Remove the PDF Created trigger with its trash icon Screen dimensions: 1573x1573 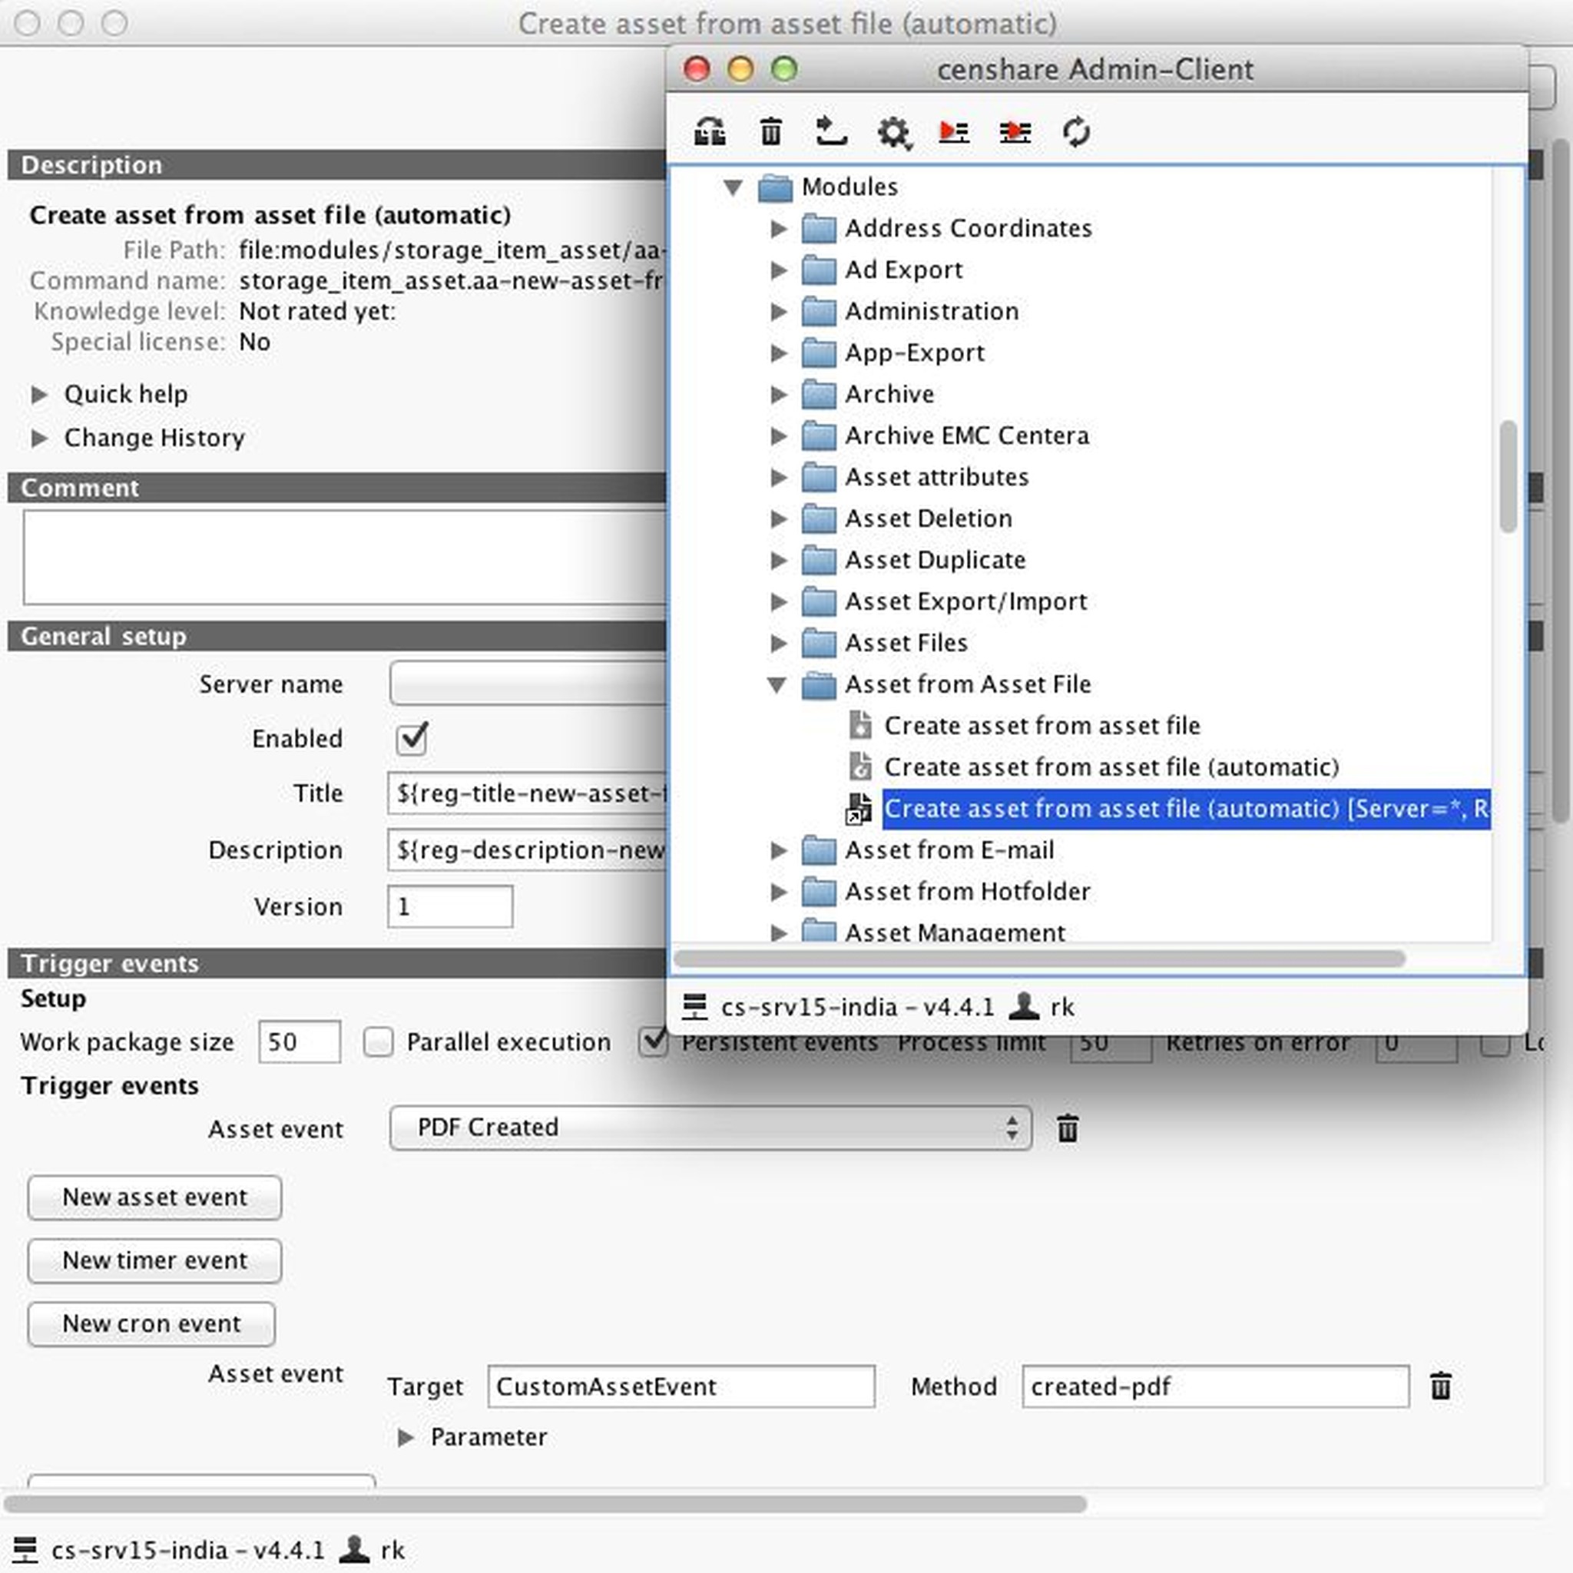(x=1068, y=1128)
